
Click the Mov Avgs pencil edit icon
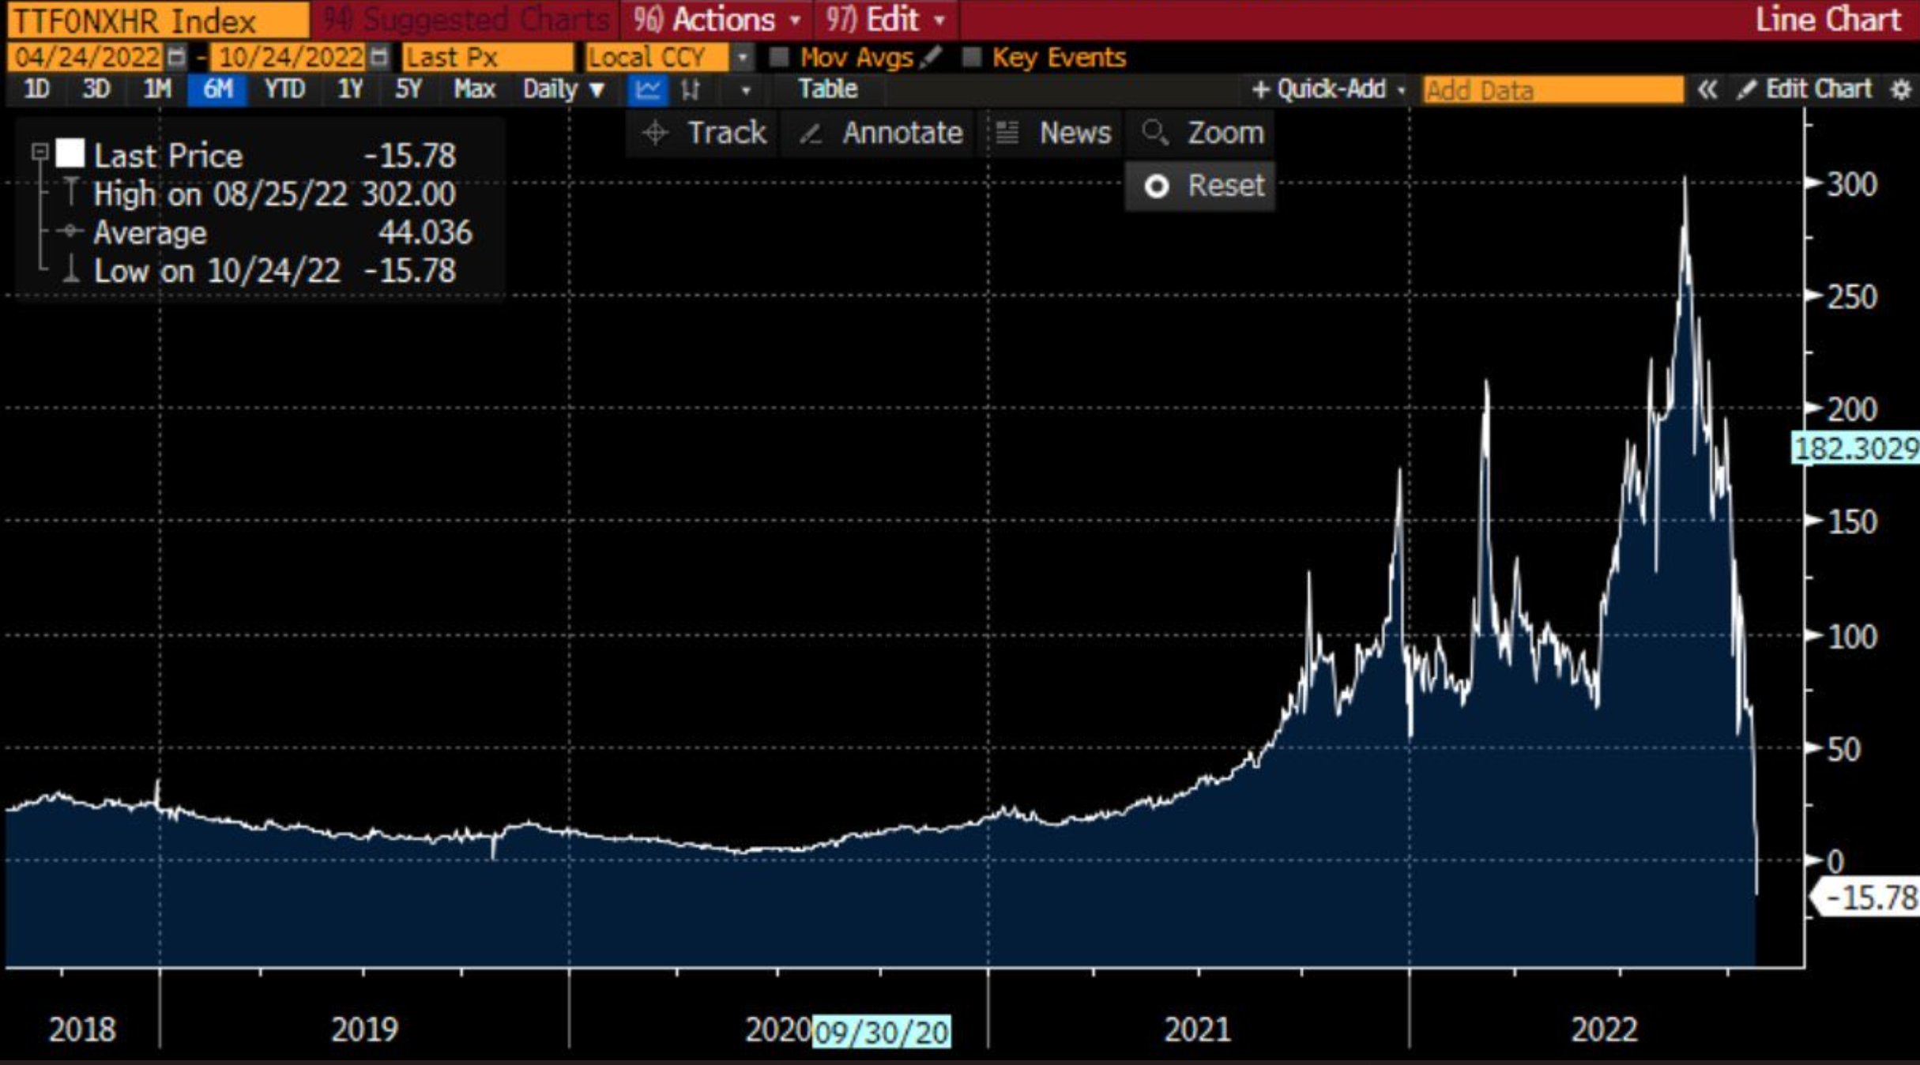pyautogui.click(x=932, y=57)
